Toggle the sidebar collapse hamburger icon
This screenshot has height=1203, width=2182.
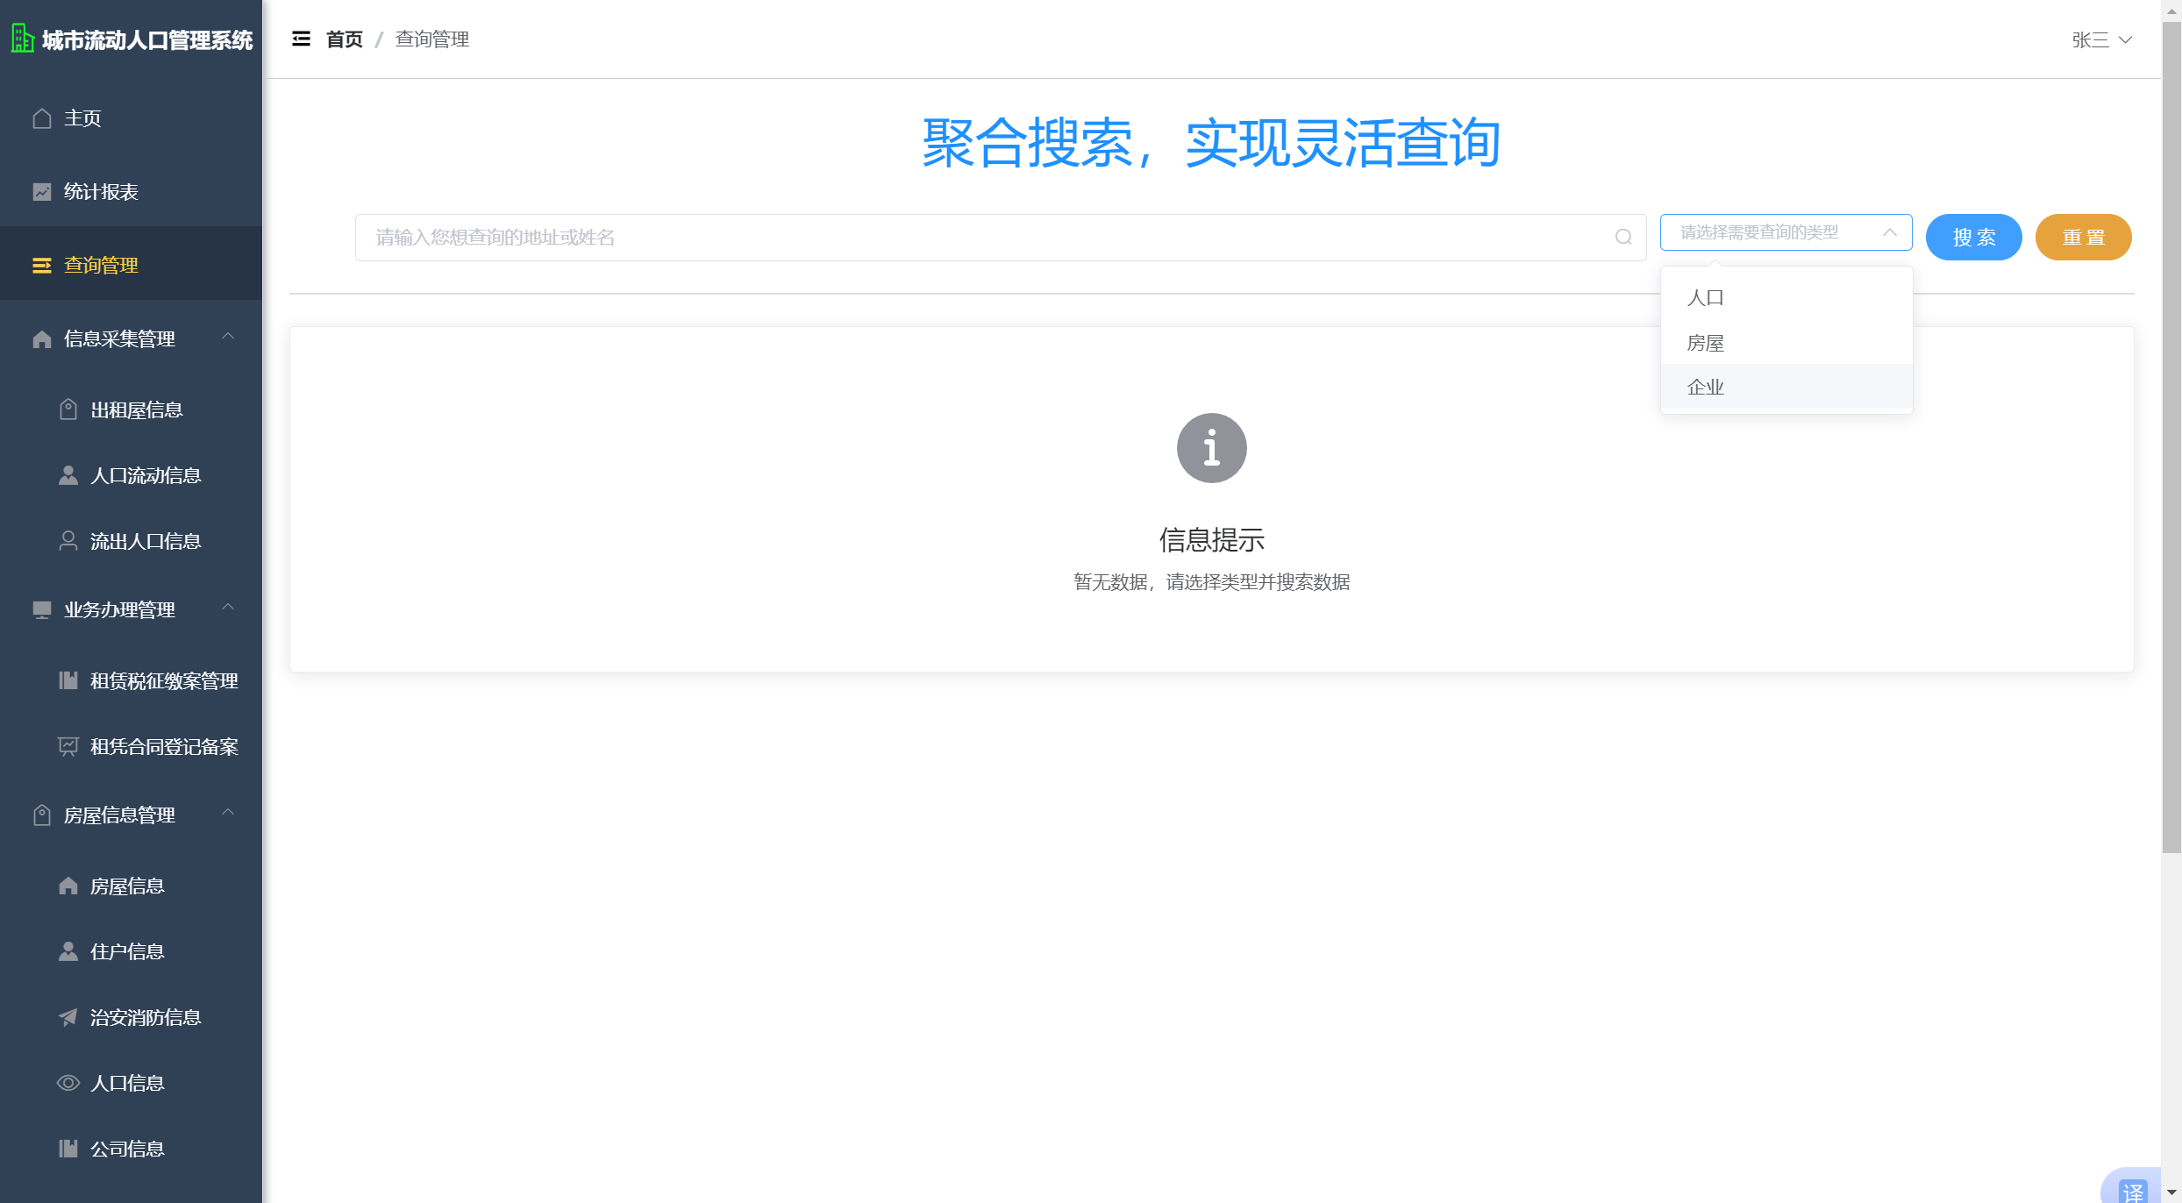click(x=301, y=39)
